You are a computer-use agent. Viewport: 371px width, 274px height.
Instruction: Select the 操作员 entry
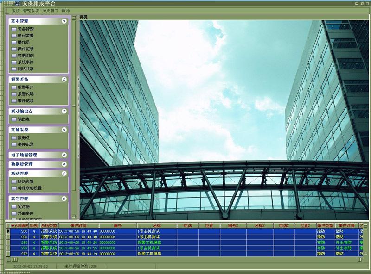pyautogui.click(x=24, y=42)
